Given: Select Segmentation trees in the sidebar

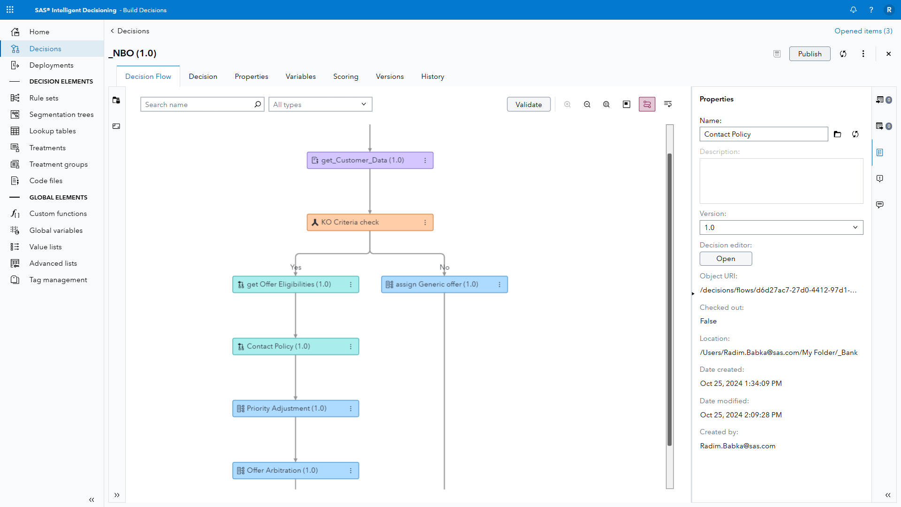Looking at the screenshot, I should point(61,114).
